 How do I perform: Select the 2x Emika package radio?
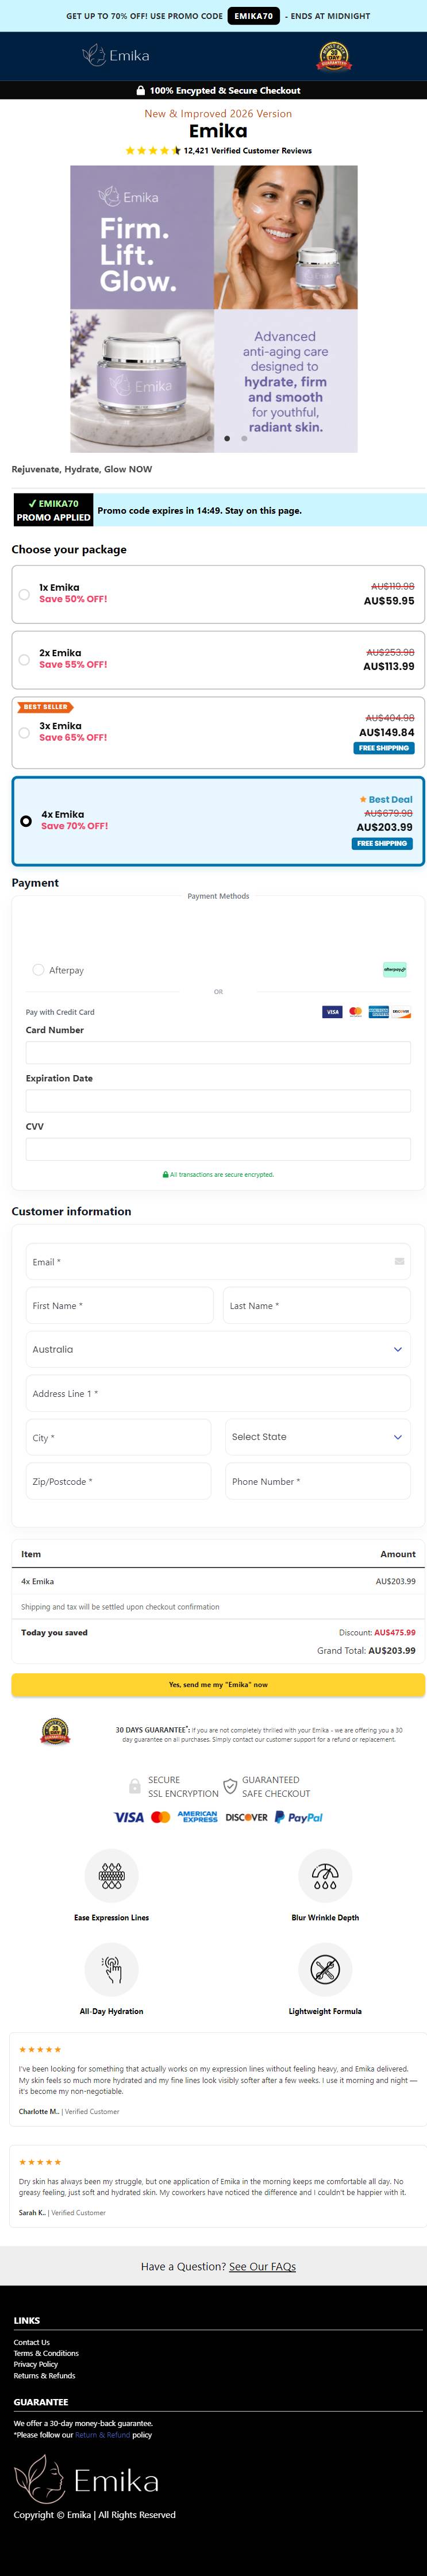click(24, 659)
